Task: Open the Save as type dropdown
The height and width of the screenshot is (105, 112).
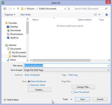Action: [x=66, y=70]
